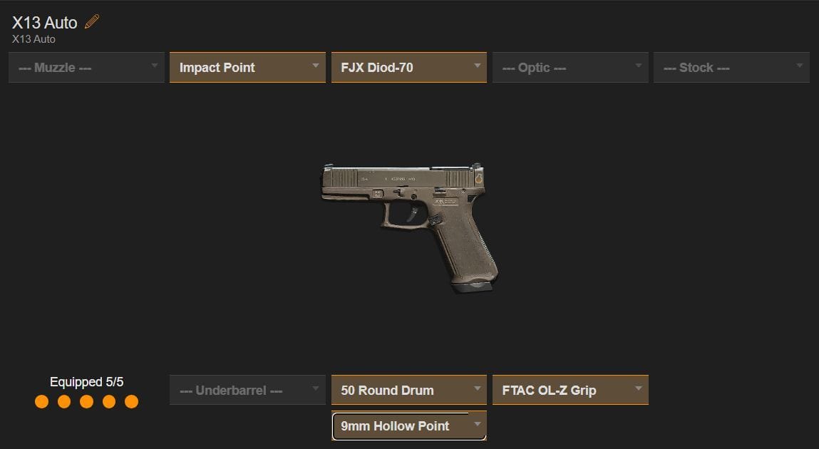The height and width of the screenshot is (449, 819).
Task: Click the X13 Auto build name title
Action: click(x=45, y=23)
